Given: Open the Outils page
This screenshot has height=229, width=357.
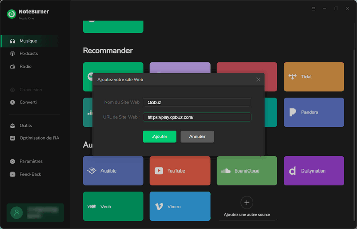Looking at the screenshot, I should tap(25, 125).
